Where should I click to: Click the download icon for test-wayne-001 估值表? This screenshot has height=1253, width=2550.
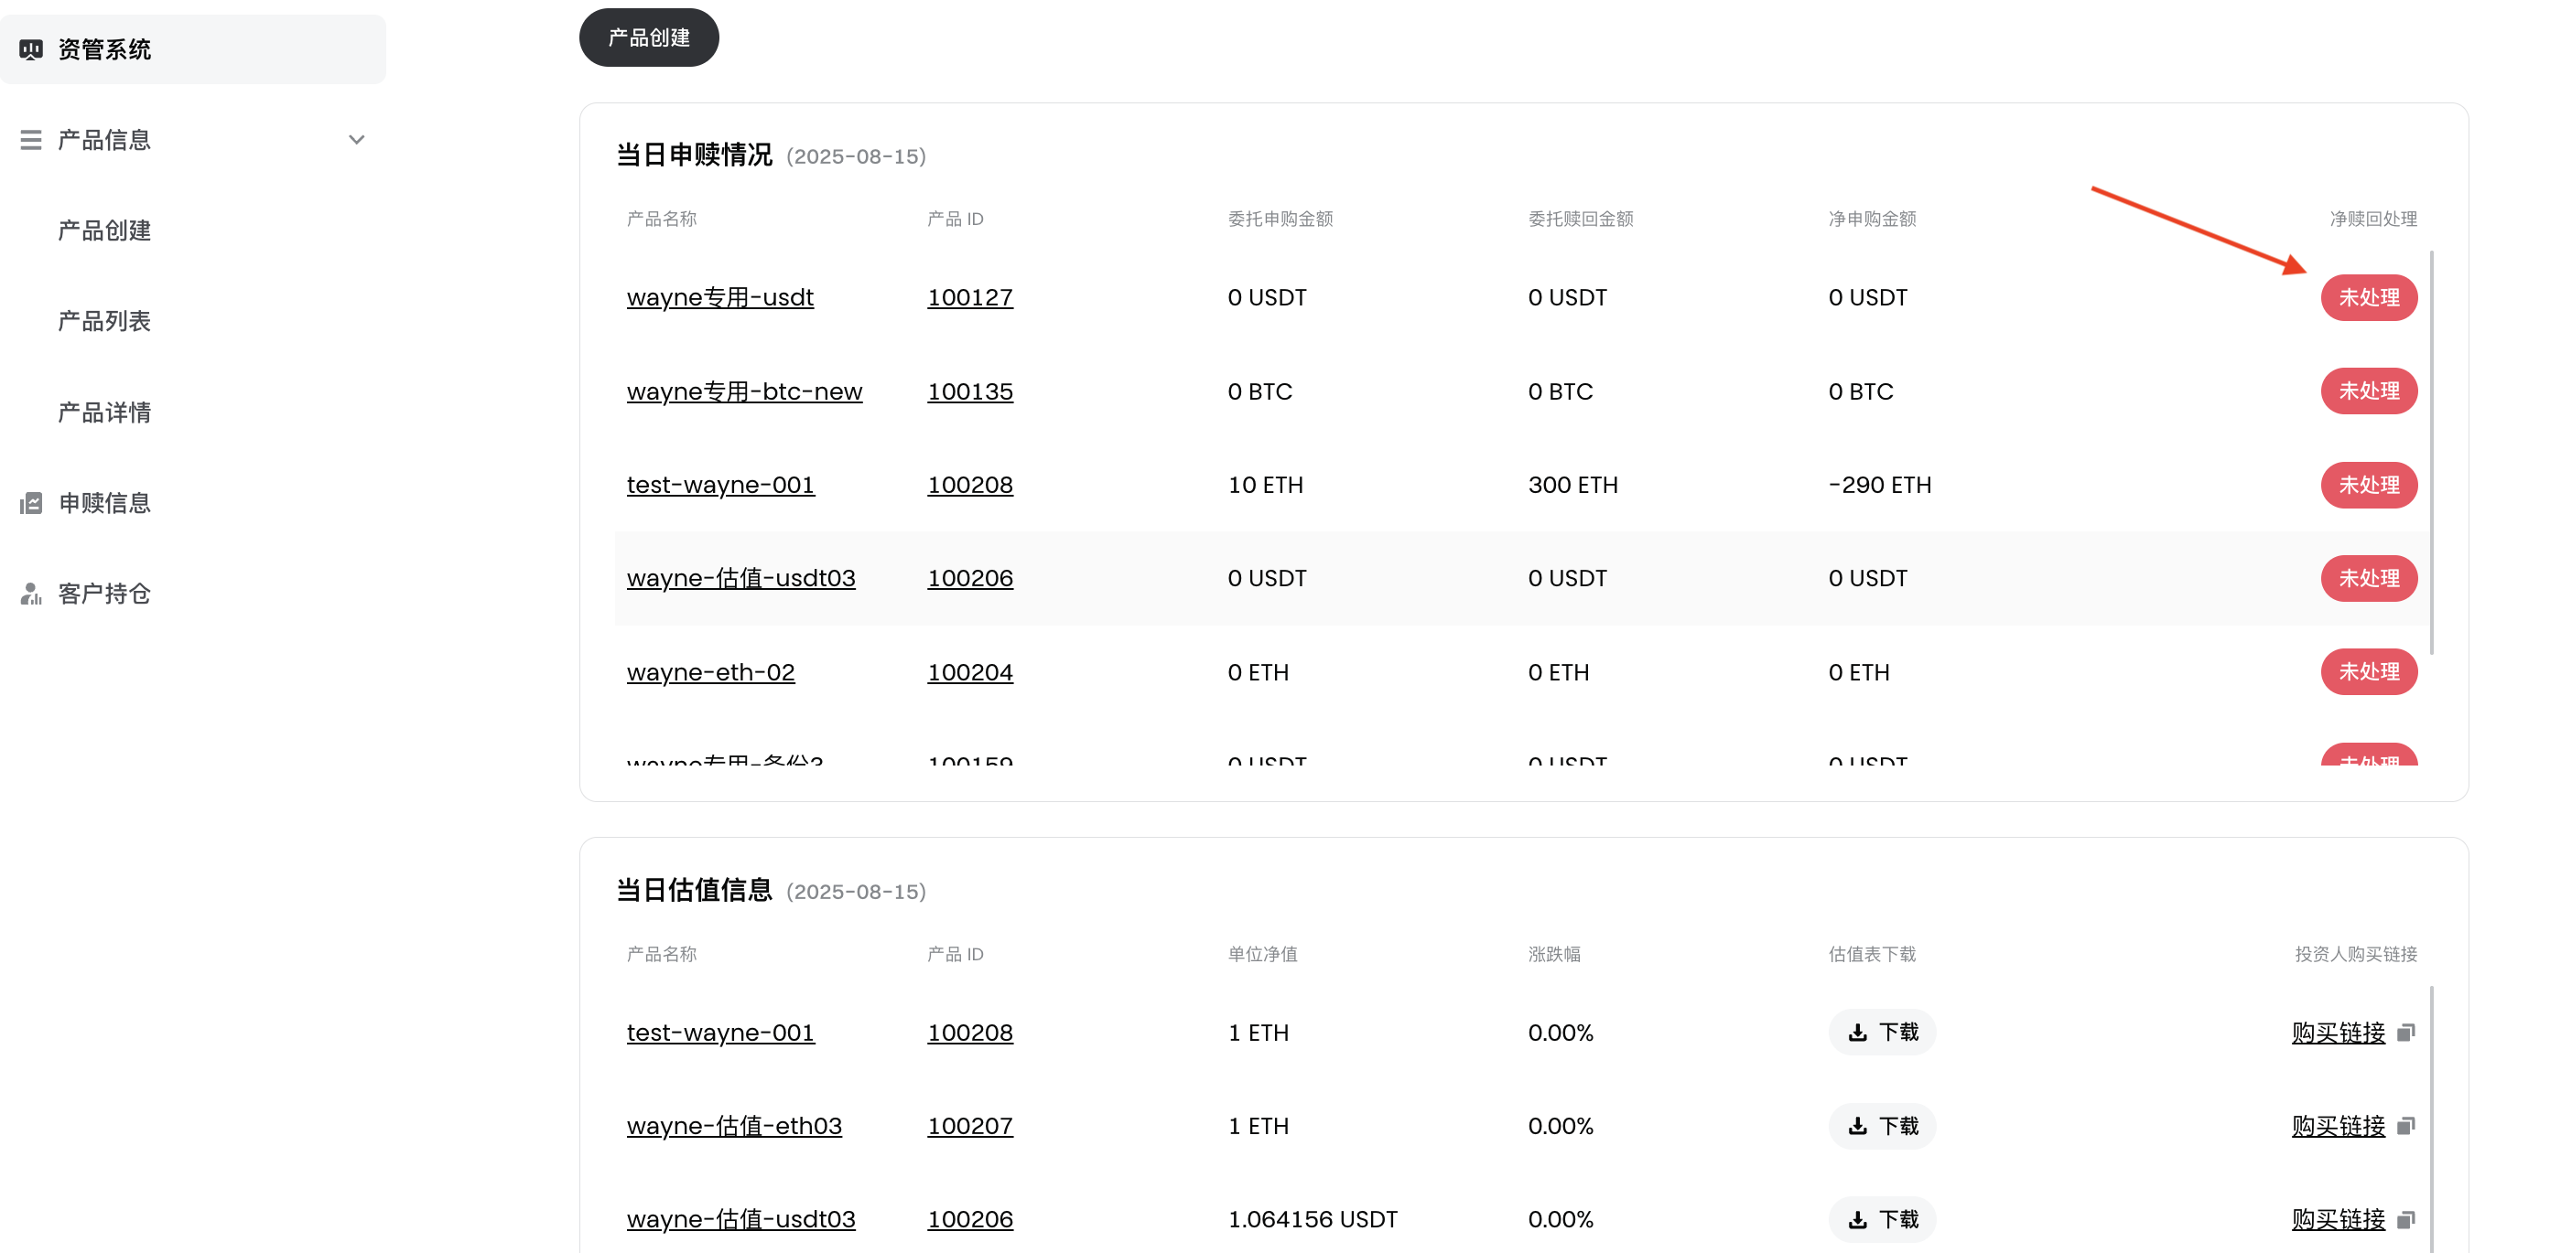pos(1858,1032)
